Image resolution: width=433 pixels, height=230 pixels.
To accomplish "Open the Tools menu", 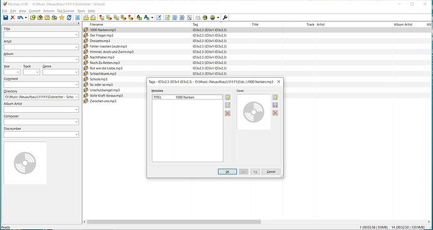I will (81, 11).
